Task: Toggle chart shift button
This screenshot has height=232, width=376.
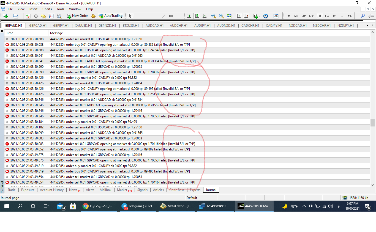Action: (x=246, y=16)
